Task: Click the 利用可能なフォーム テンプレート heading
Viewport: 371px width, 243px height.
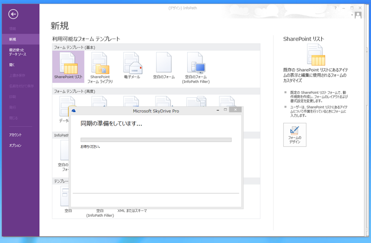Action: click(86, 39)
